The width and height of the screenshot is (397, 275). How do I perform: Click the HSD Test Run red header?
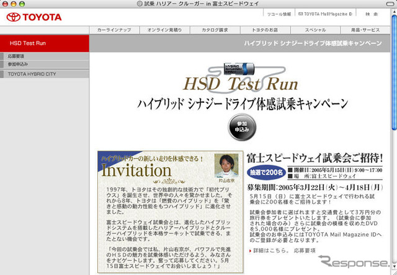45,43
